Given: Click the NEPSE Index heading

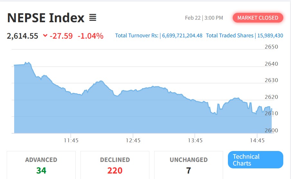Looking at the screenshot, I should tap(46, 18).
